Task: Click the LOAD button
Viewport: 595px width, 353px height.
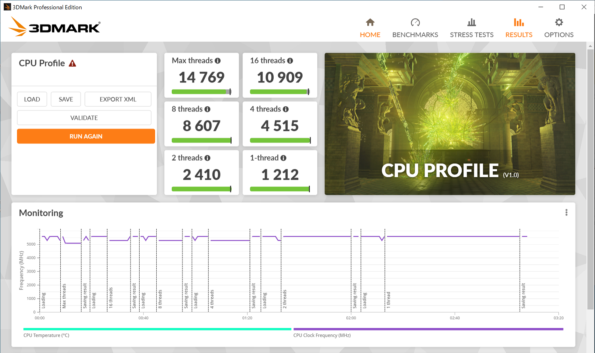Action: pyautogui.click(x=32, y=99)
